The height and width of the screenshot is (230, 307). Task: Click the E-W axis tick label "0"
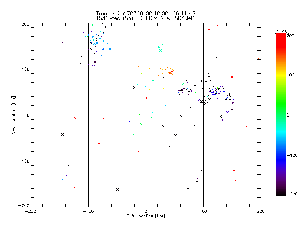pyautogui.click(x=146, y=211)
